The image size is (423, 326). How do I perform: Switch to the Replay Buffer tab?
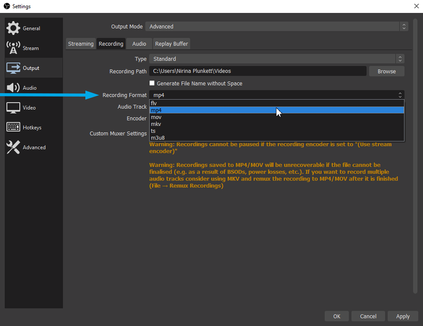tap(171, 44)
